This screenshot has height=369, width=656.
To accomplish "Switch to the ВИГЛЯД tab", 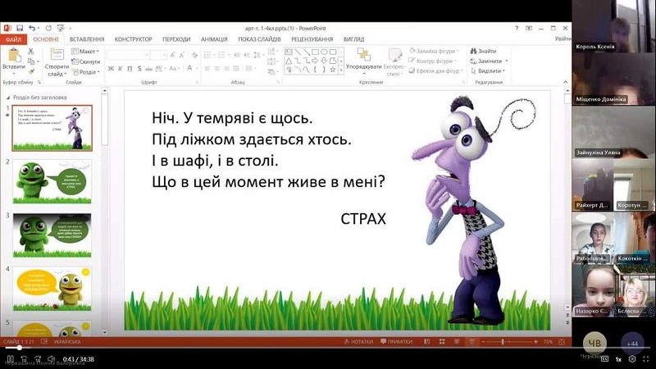I will [354, 39].
